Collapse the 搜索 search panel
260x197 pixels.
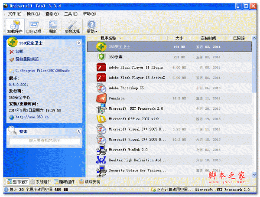point(78,131)
